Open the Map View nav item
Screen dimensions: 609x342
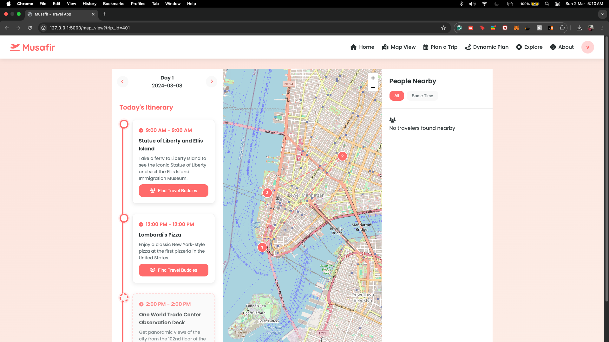[399, 47]
